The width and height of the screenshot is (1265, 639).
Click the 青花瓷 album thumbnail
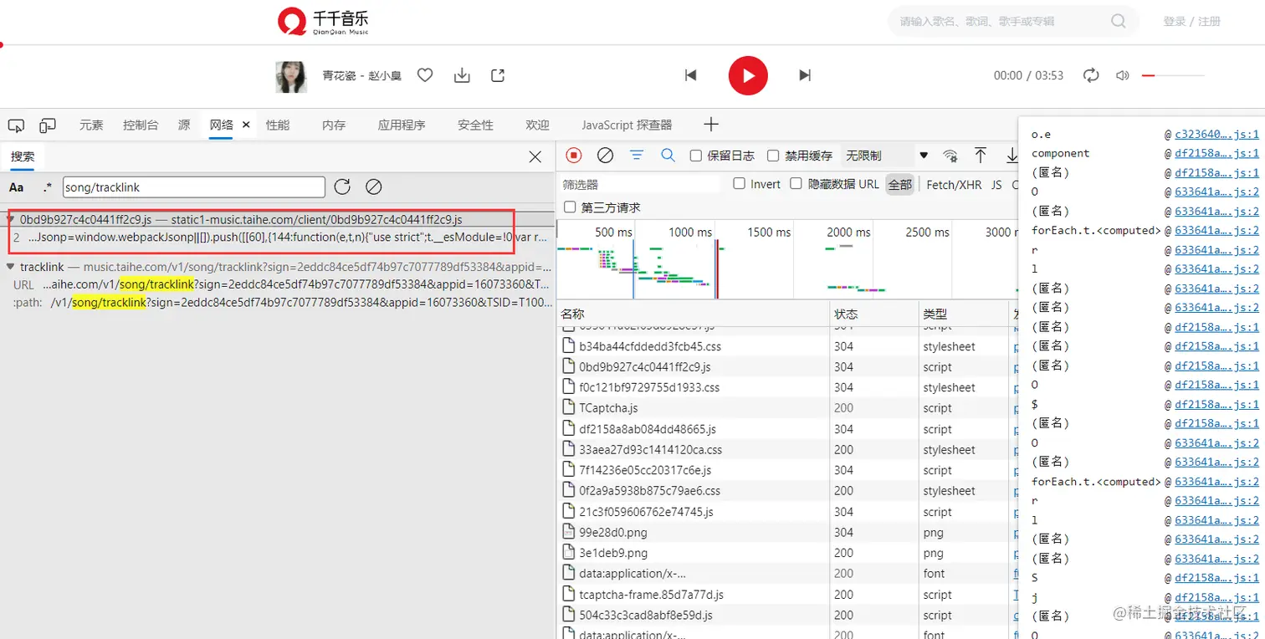point(291,76)
